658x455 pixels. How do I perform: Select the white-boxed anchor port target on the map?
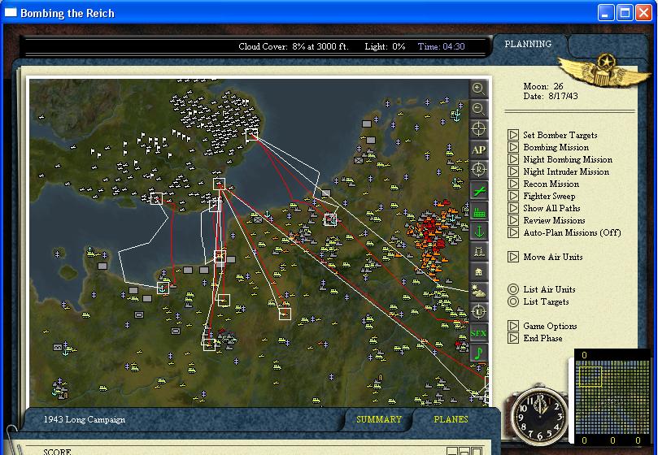click(163, 288)
